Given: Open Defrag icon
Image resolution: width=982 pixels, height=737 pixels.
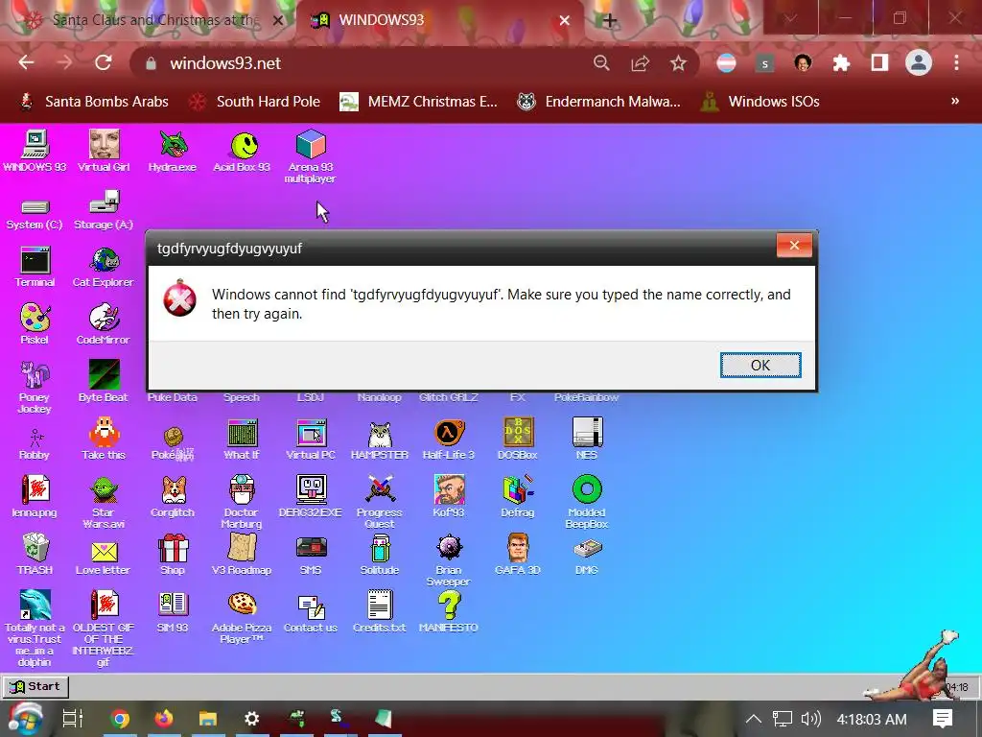Looking at the screenshot, I should 517,496.
